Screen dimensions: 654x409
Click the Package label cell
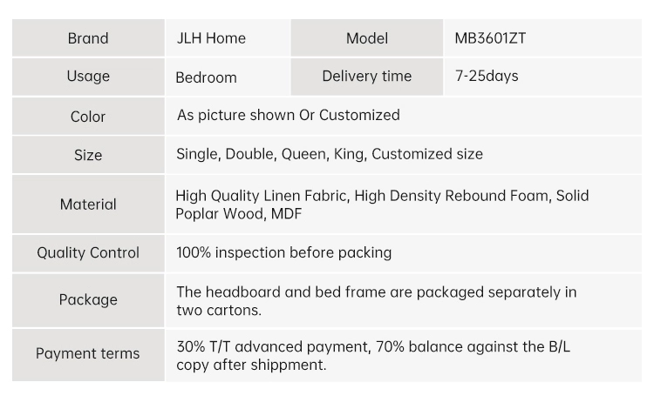click(x=88, y=300)
